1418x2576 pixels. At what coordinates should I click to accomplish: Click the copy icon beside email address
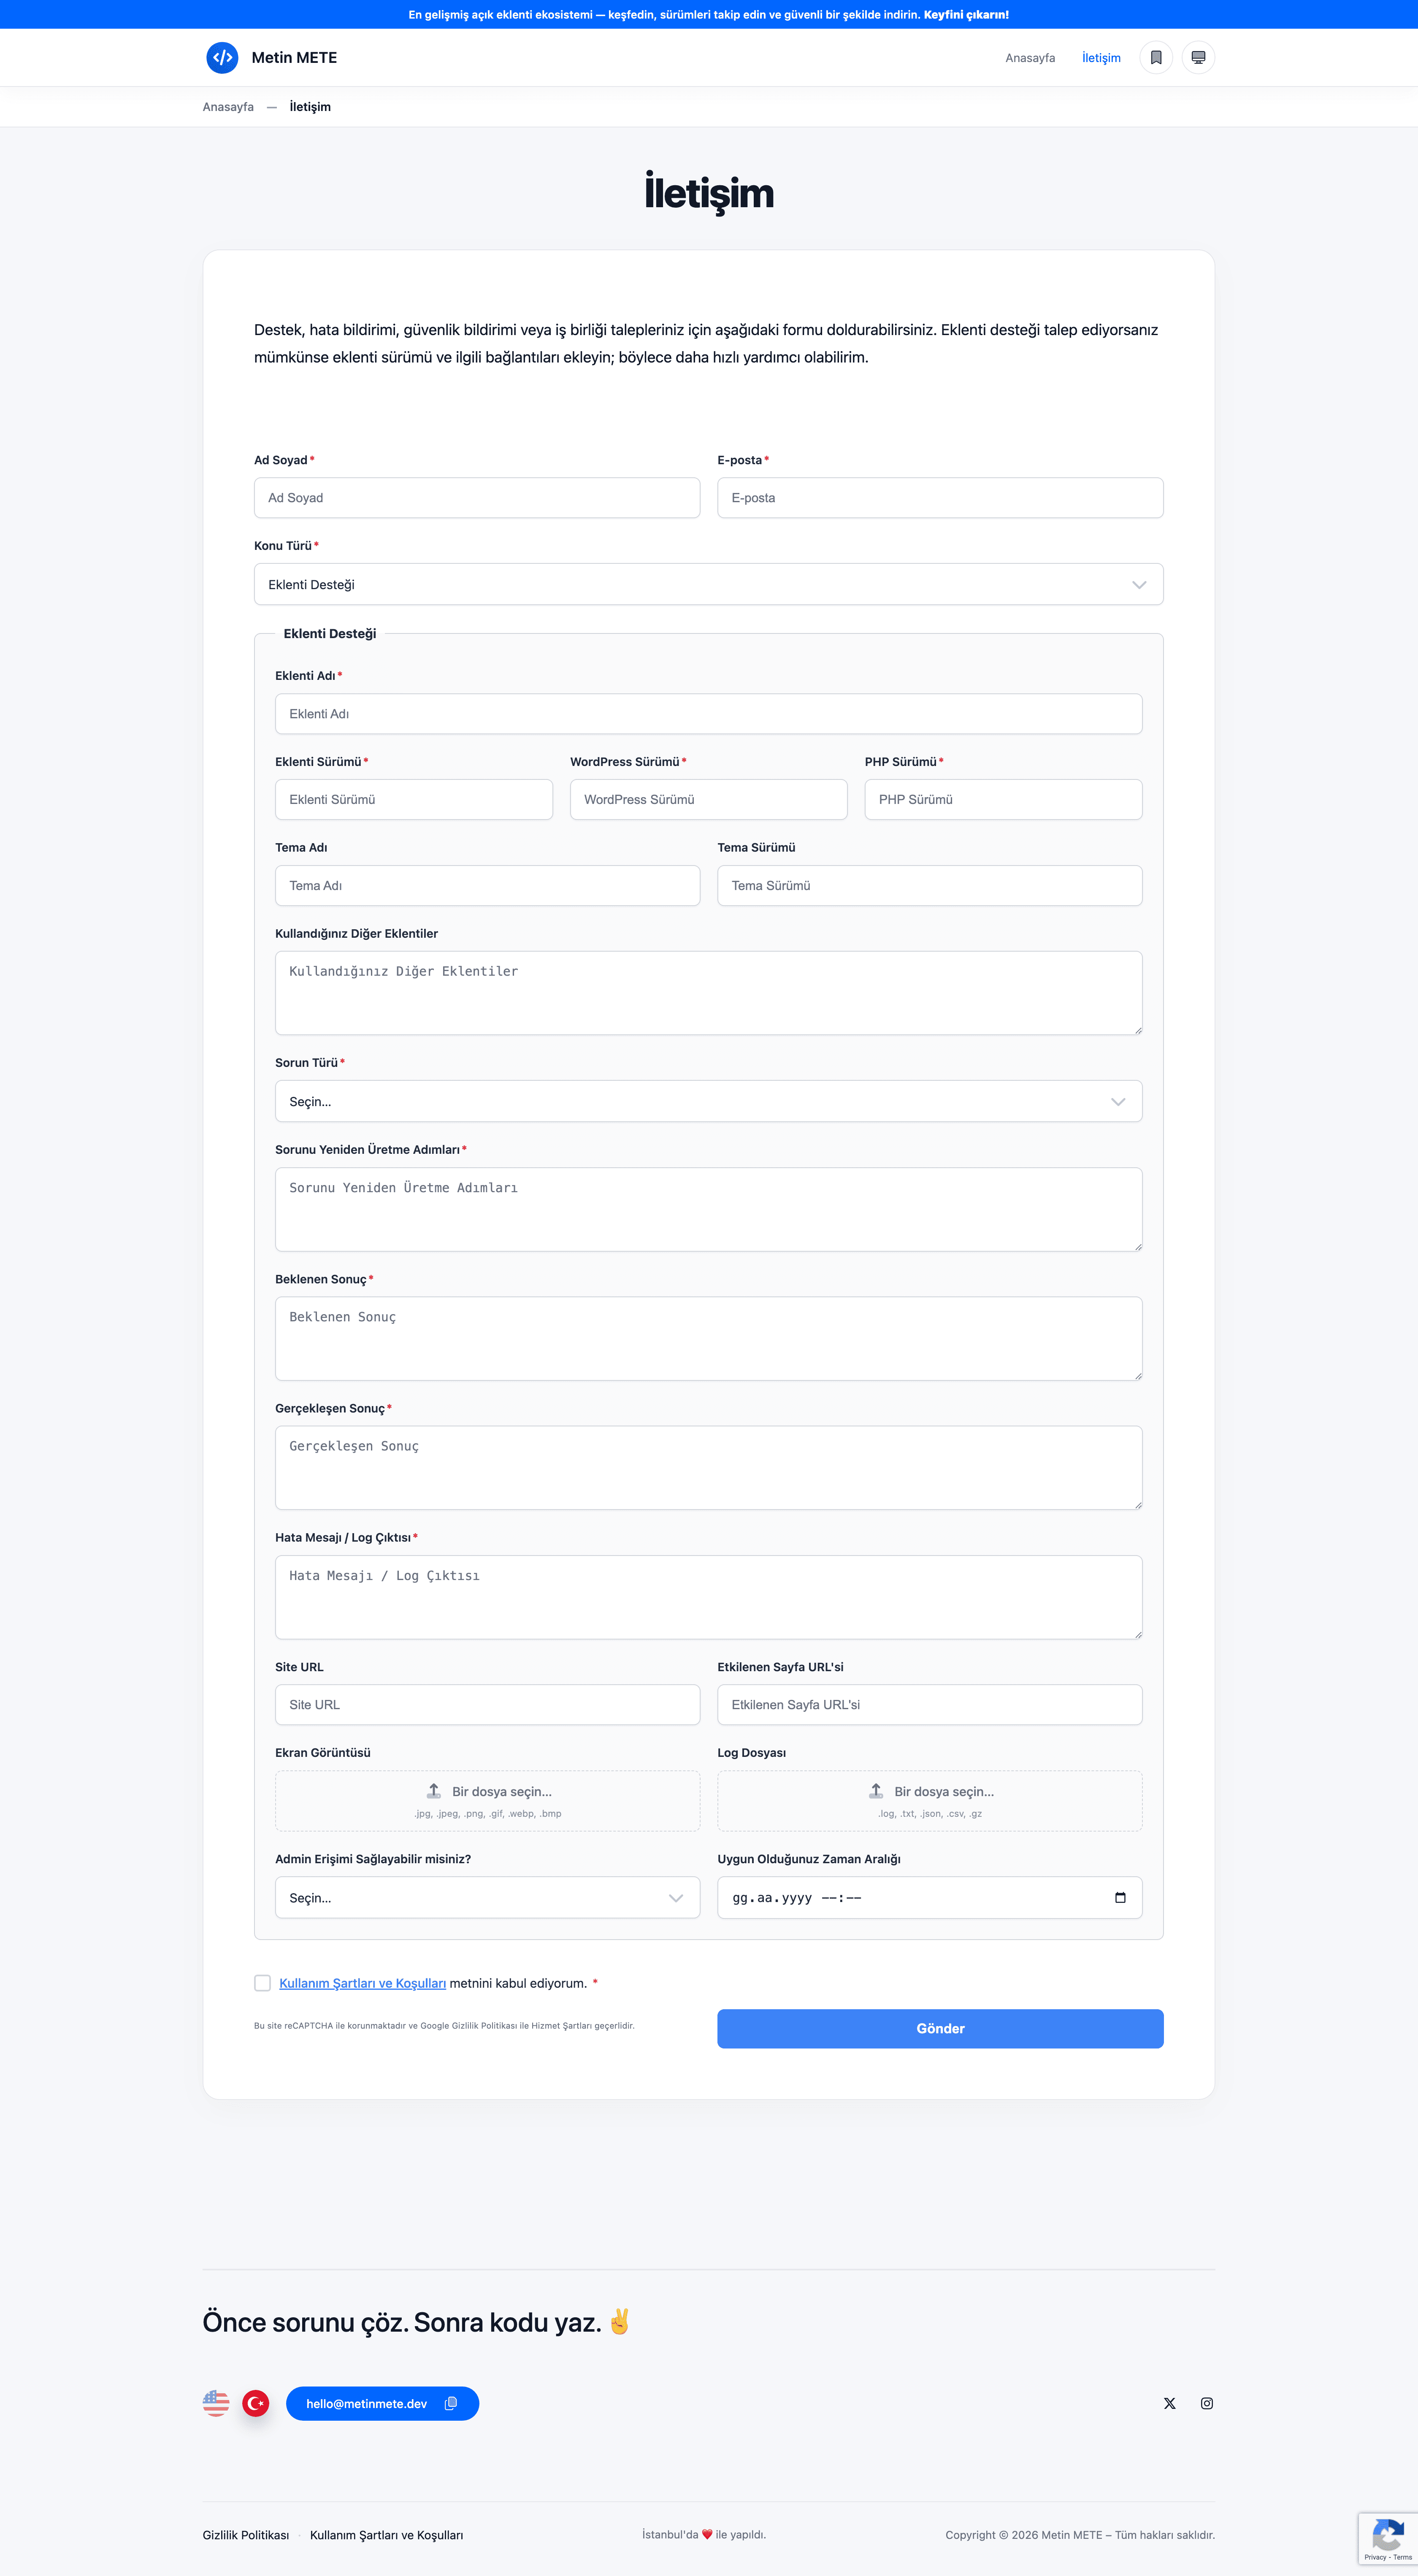[451, 2403]
